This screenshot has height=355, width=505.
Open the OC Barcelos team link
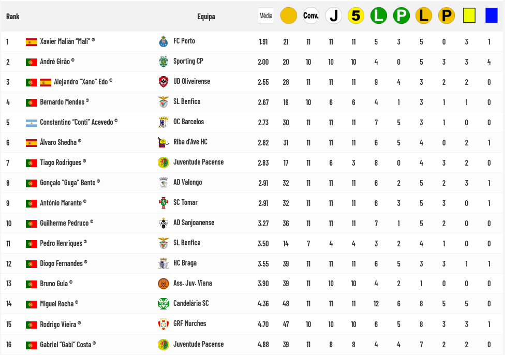(x=189, y=122)
